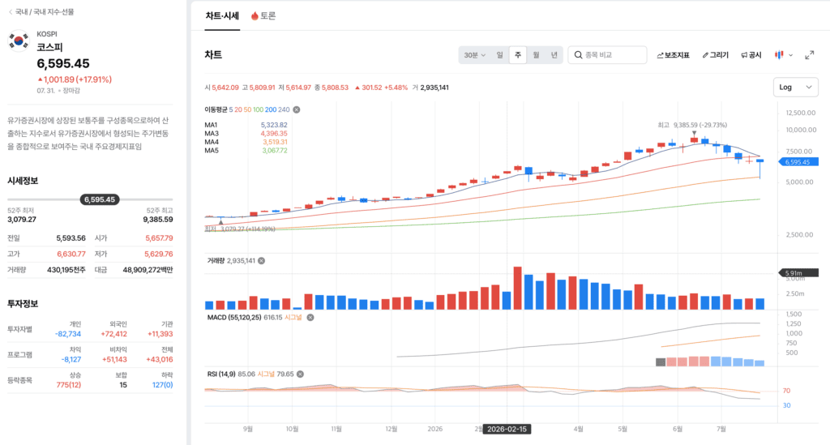Open the 30분 minute interval dropdown
The width and height of the screenshot is (830, 445).
pos(475,55)
